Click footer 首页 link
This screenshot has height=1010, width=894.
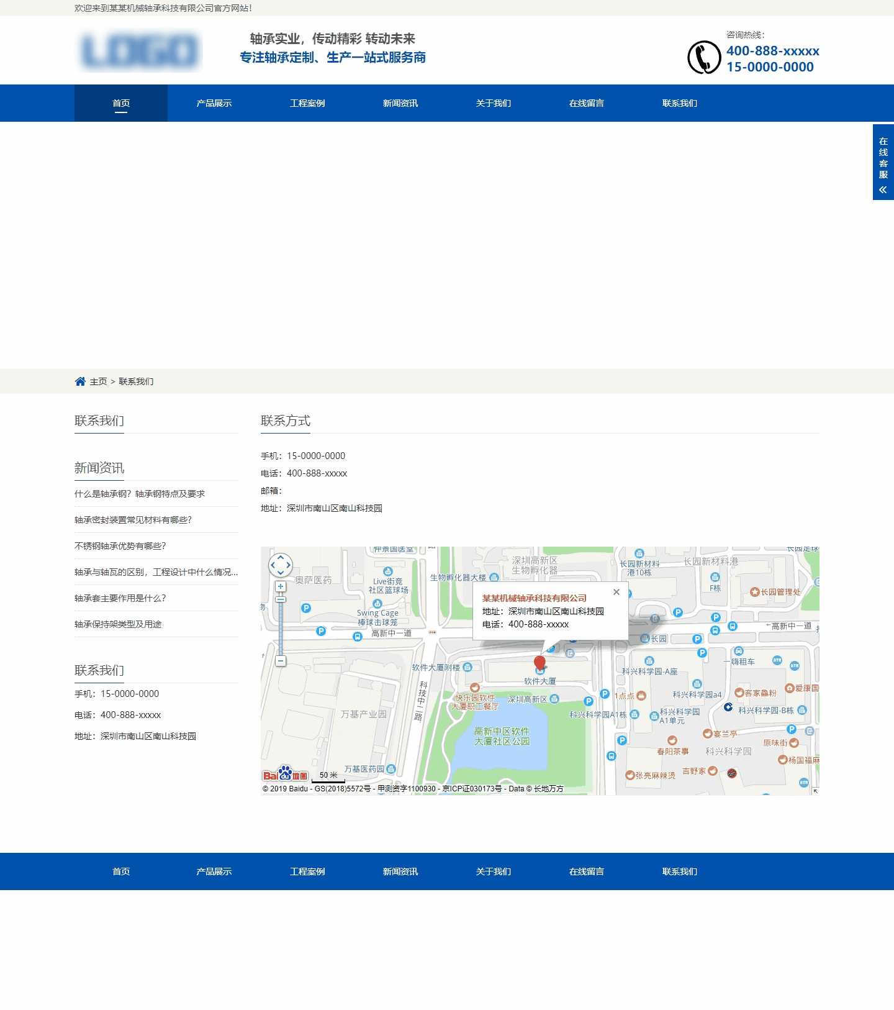(x=121, y=871)
